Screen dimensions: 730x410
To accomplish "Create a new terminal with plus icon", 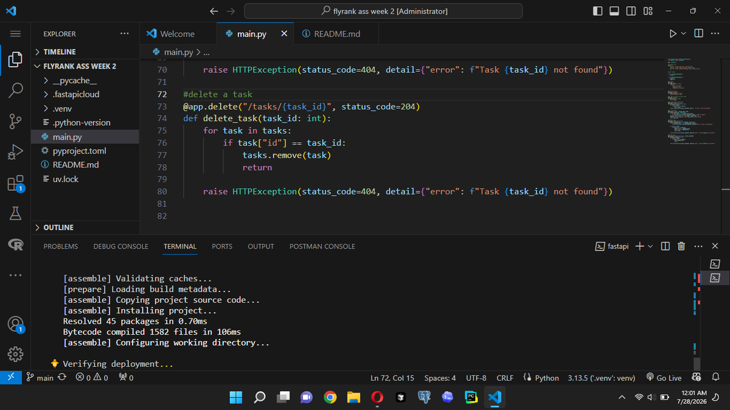I will (x=639, y=246).
